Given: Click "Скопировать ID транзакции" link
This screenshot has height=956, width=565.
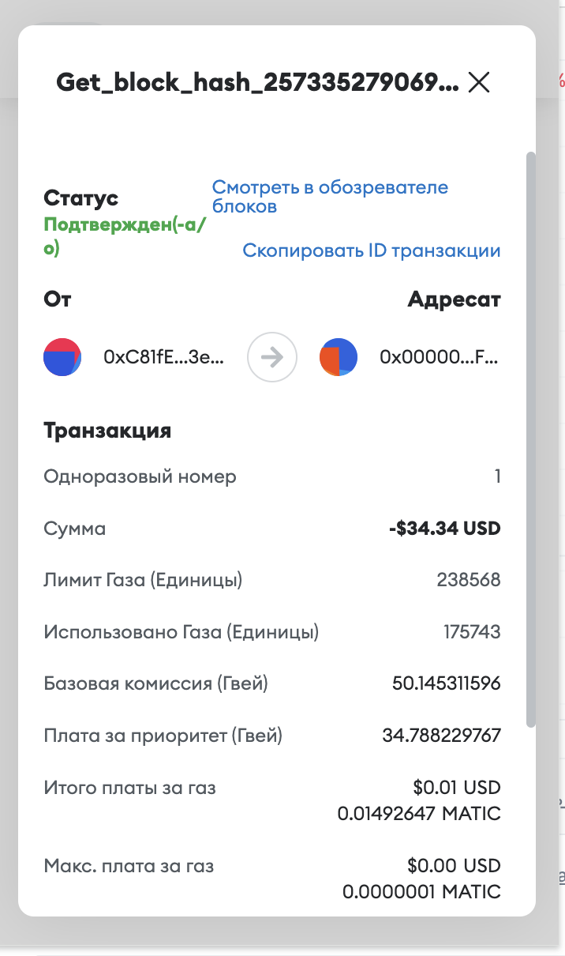Looking at the screenshot, I should pyautogui.click(x=371, y=251).
